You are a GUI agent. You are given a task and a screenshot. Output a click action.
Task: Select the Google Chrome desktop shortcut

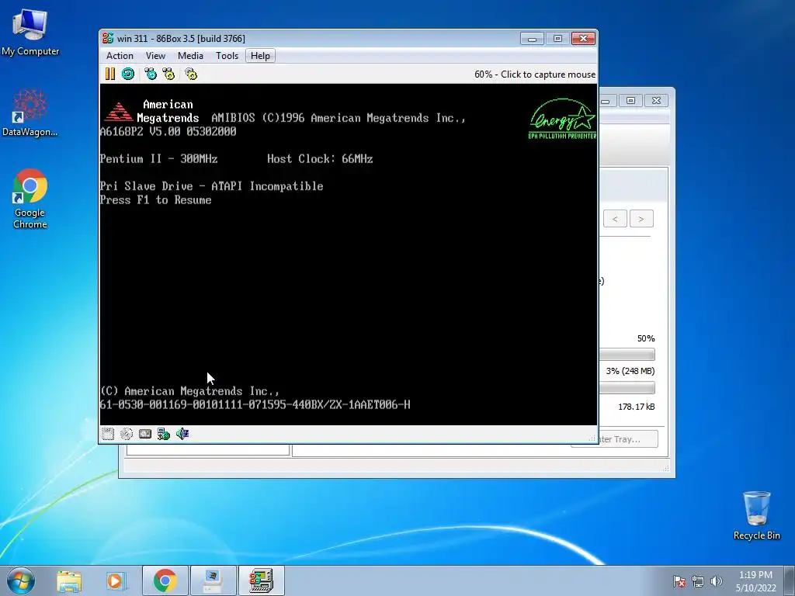tap(30, 199)
